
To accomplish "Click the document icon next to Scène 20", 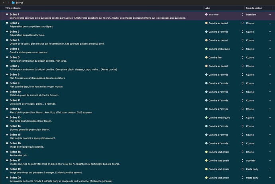I will click(7, 178).
